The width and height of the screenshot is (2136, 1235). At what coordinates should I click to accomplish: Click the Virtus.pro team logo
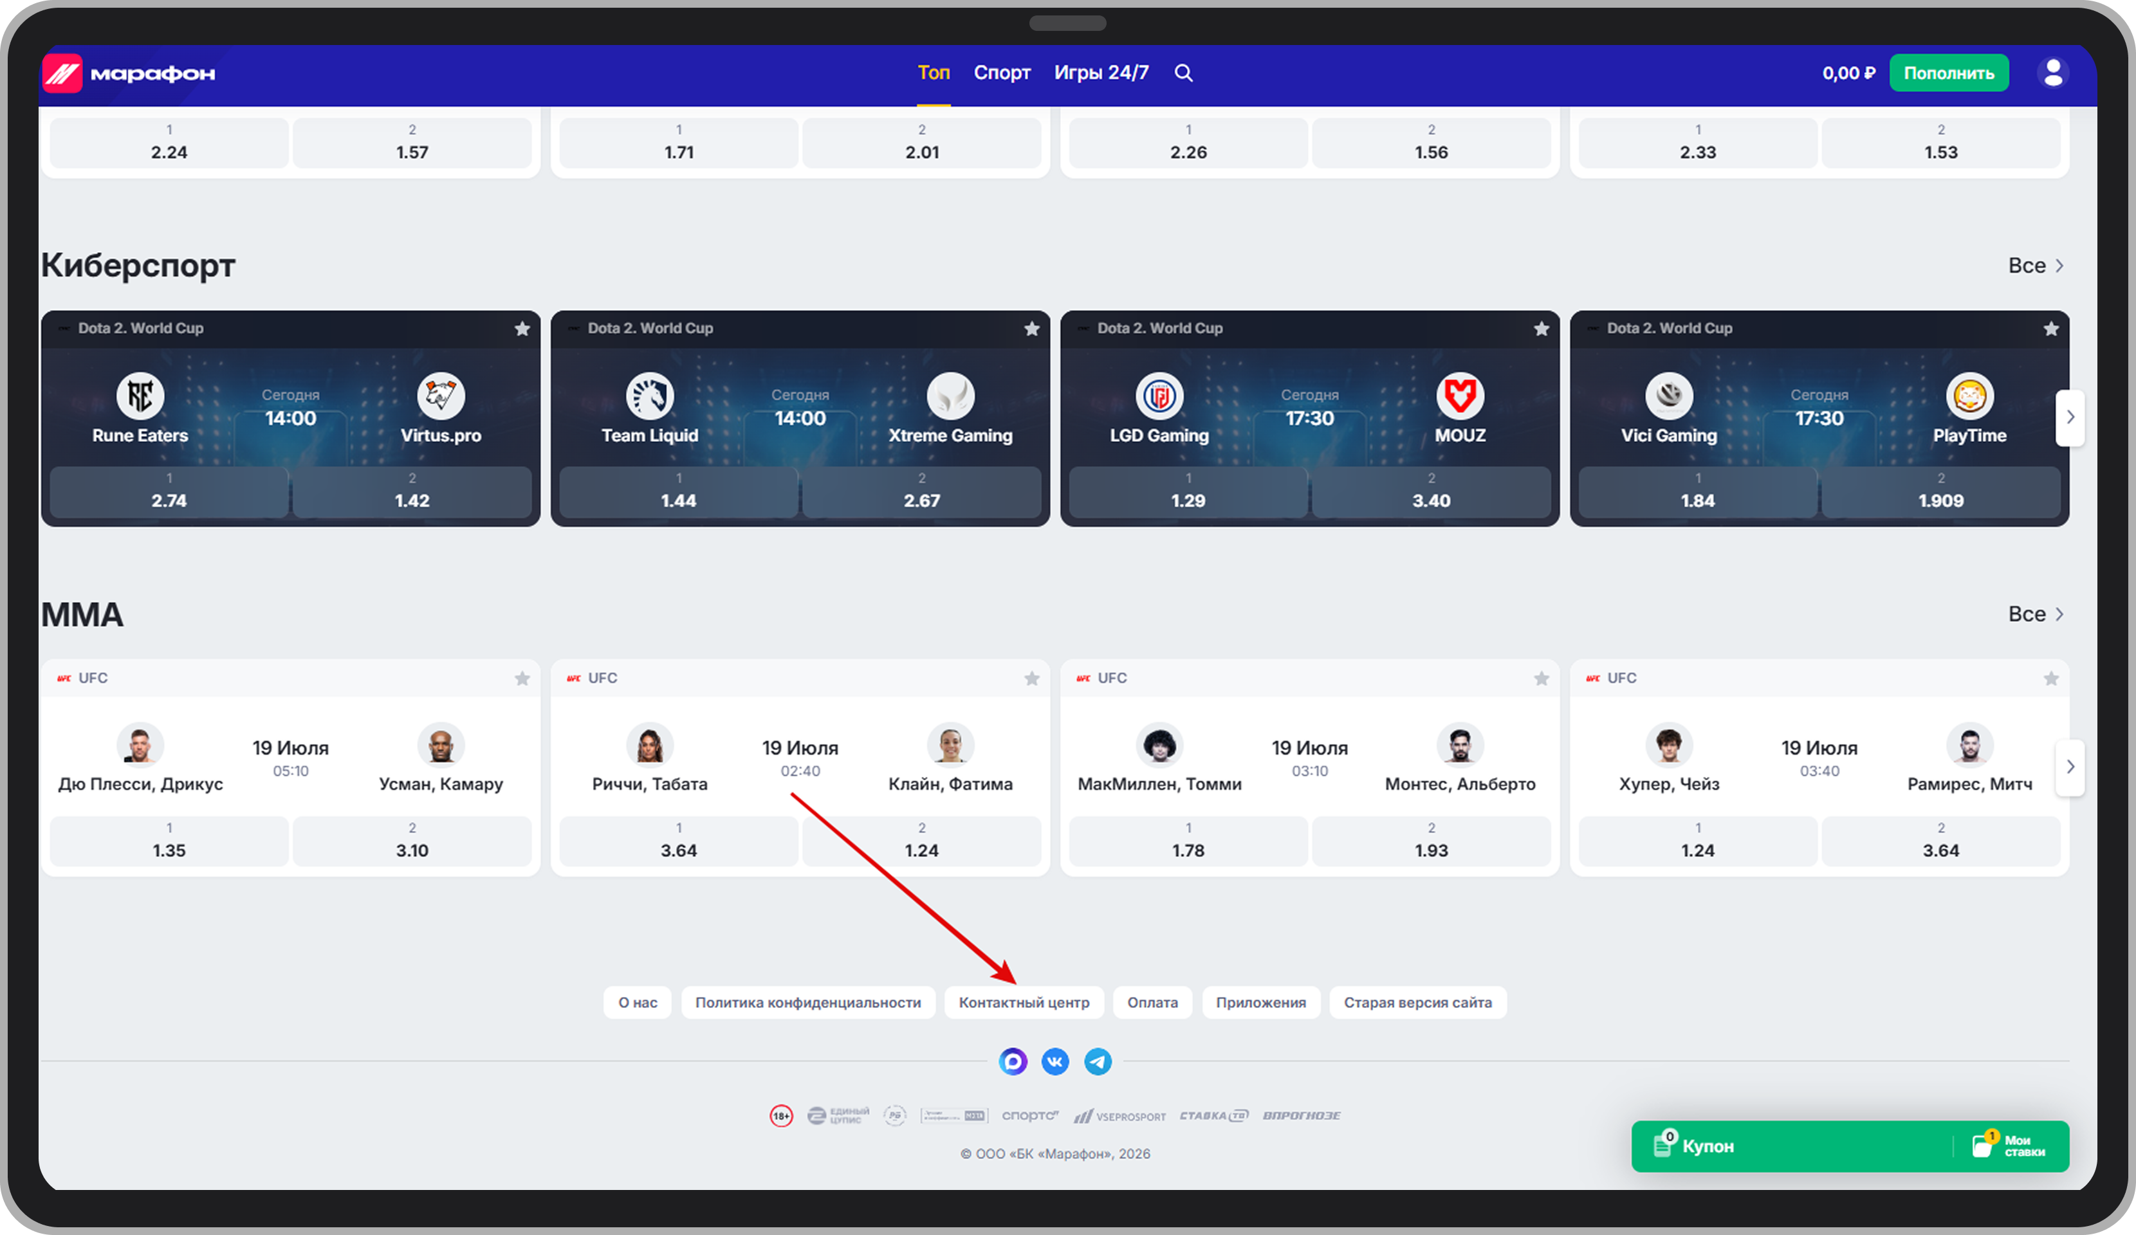click(x=441, y=396)
